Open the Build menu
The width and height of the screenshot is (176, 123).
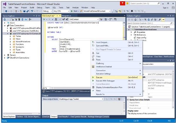click(32, 8)
